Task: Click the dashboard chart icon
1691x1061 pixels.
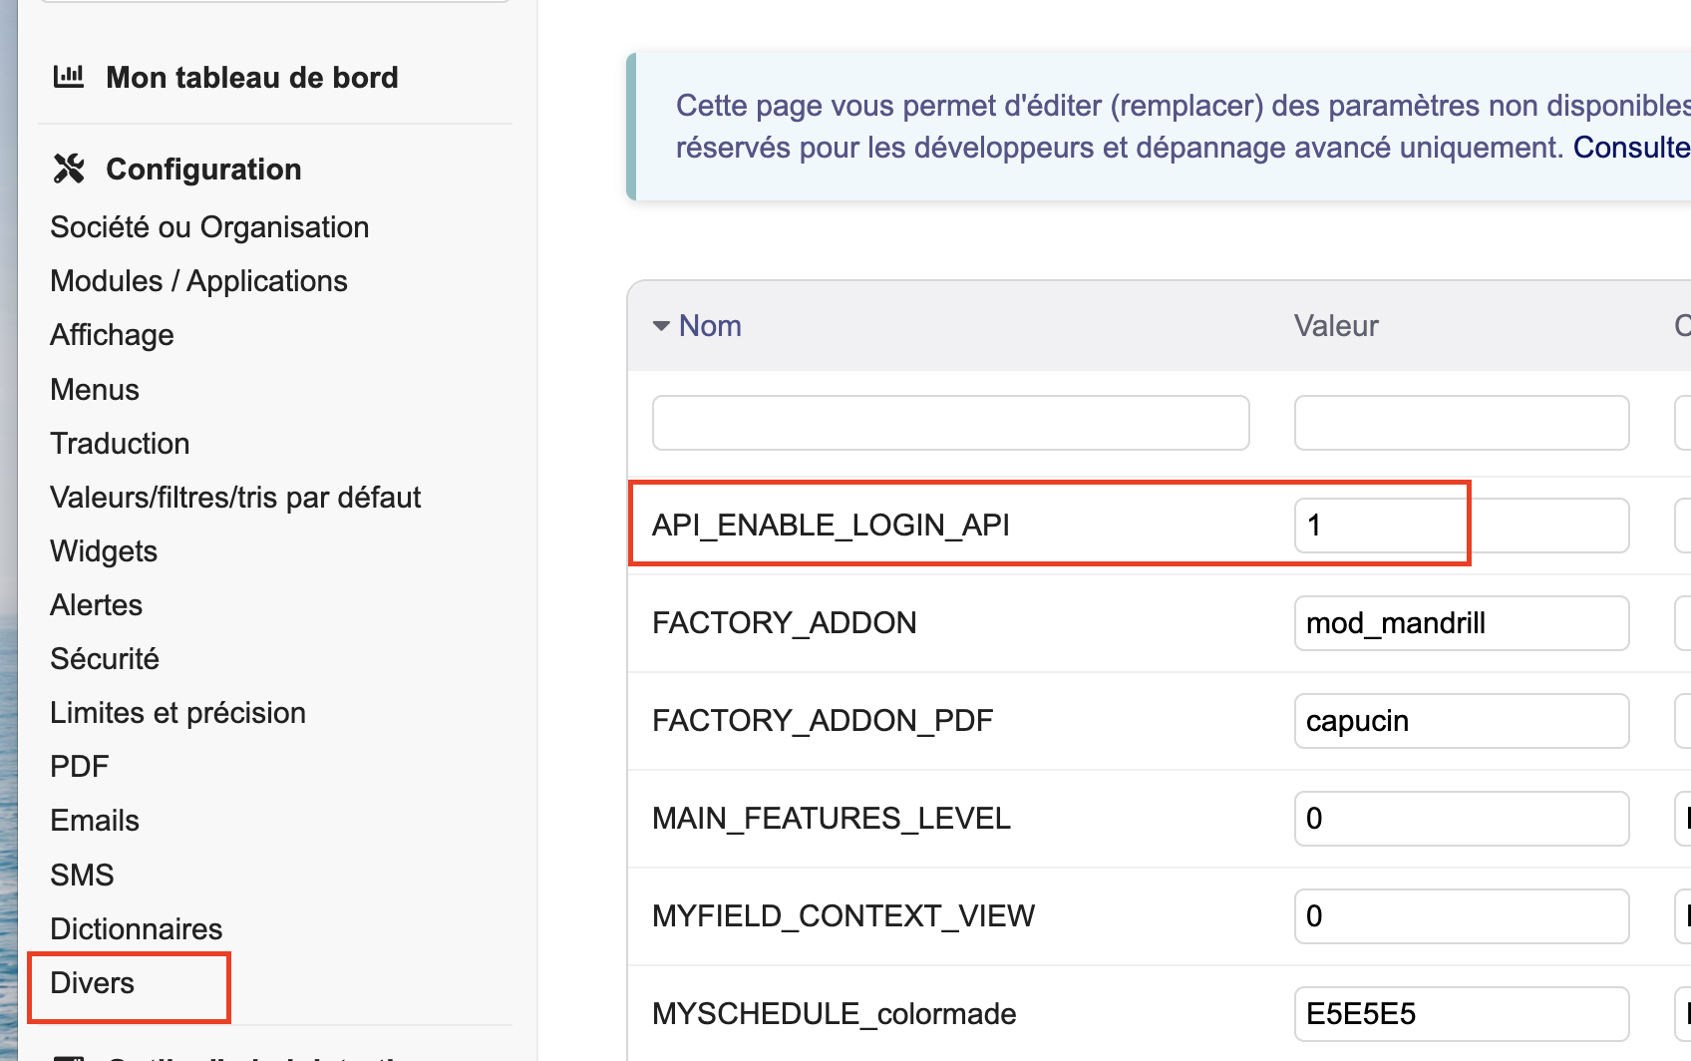Action: click(x=69, y=76)
